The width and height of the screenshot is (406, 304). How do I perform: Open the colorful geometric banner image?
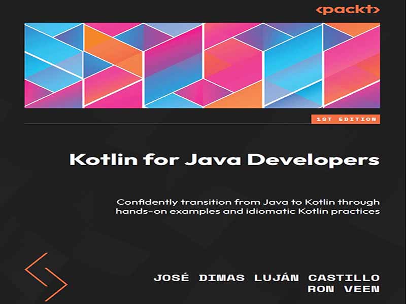click(x=203, y=65)
